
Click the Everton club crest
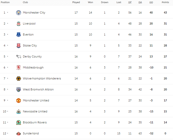[x=18, y=34]
